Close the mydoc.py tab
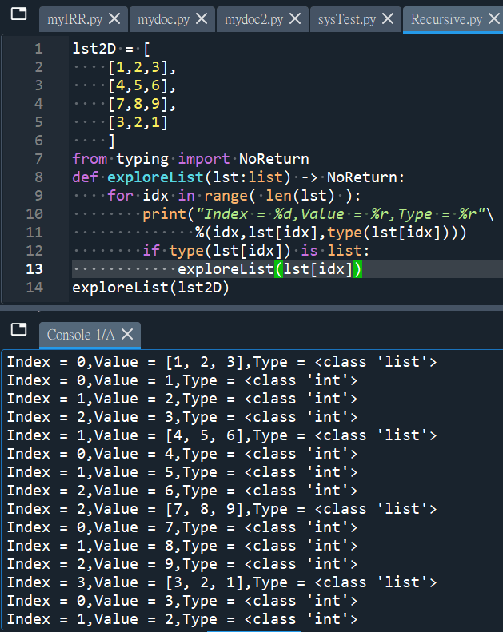 click(x=202, y=18)
